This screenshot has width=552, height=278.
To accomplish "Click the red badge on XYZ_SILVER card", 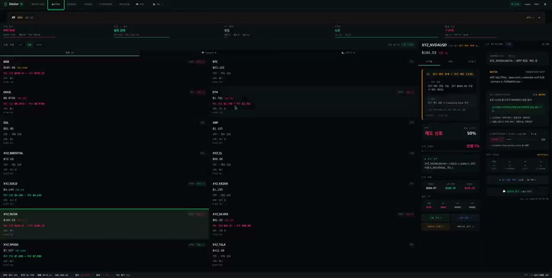I will pyautogui.click(x=410, y=214).
